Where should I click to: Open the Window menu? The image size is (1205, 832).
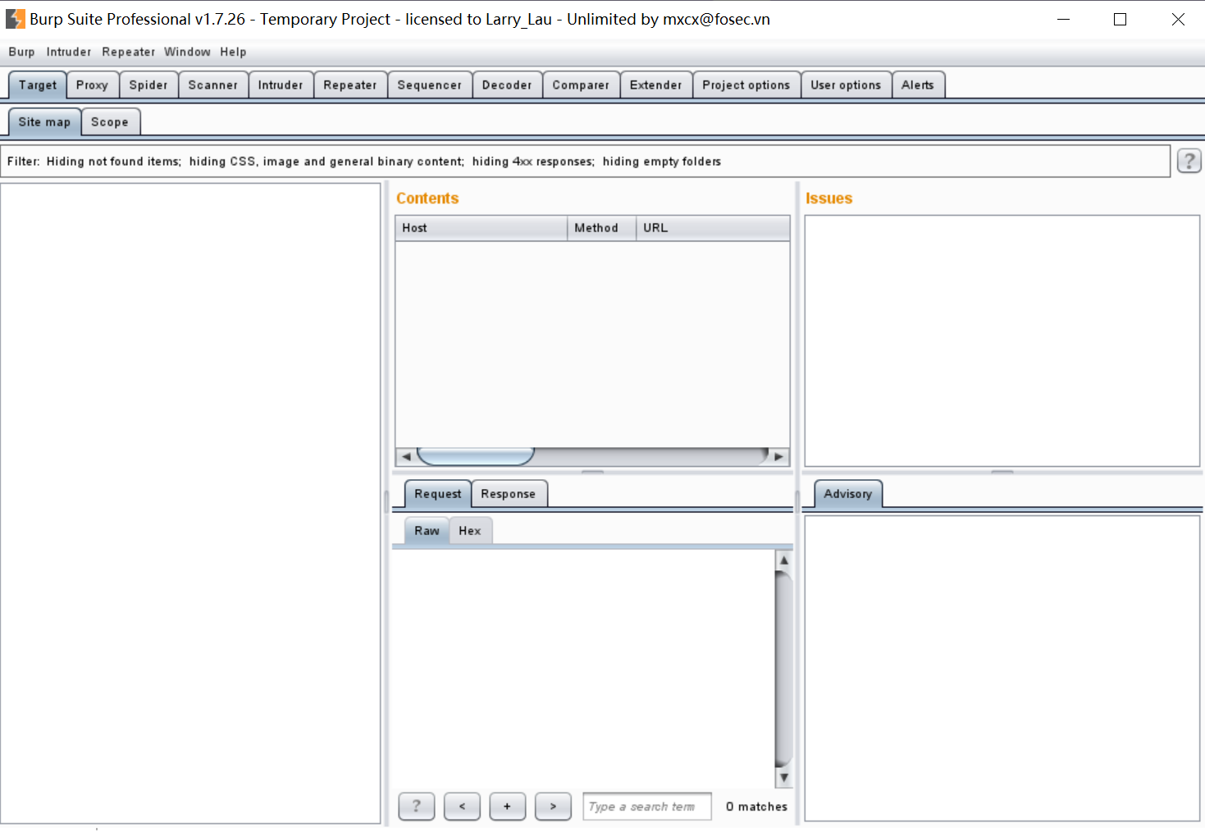click(x=187, y=52)
